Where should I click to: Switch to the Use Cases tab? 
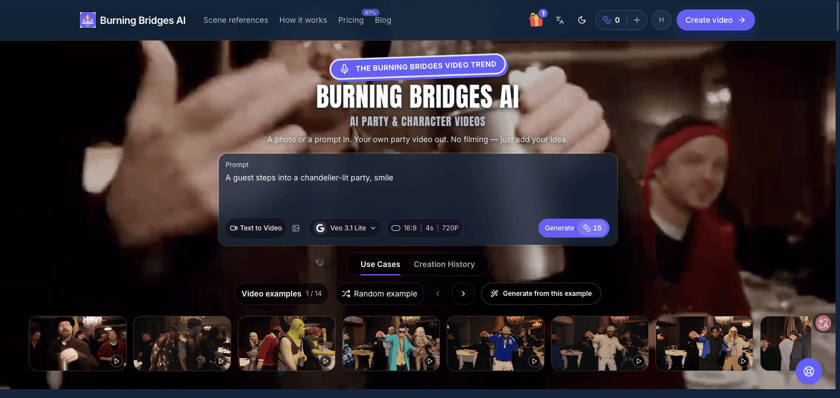click(x=381, y=264)
